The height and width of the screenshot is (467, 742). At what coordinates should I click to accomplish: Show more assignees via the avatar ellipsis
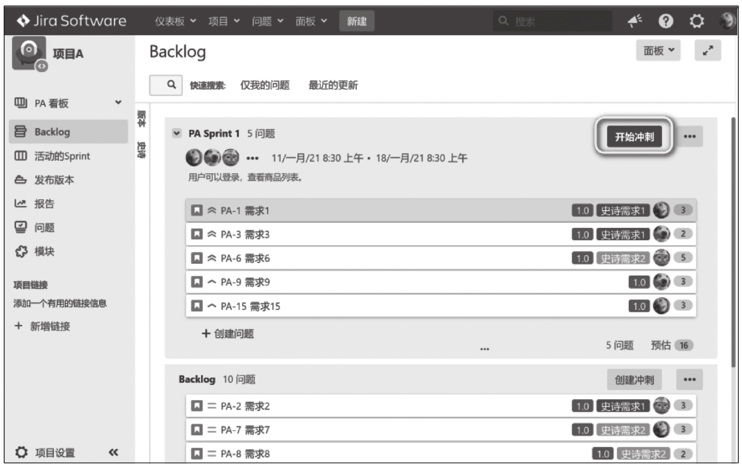(252, 158)
